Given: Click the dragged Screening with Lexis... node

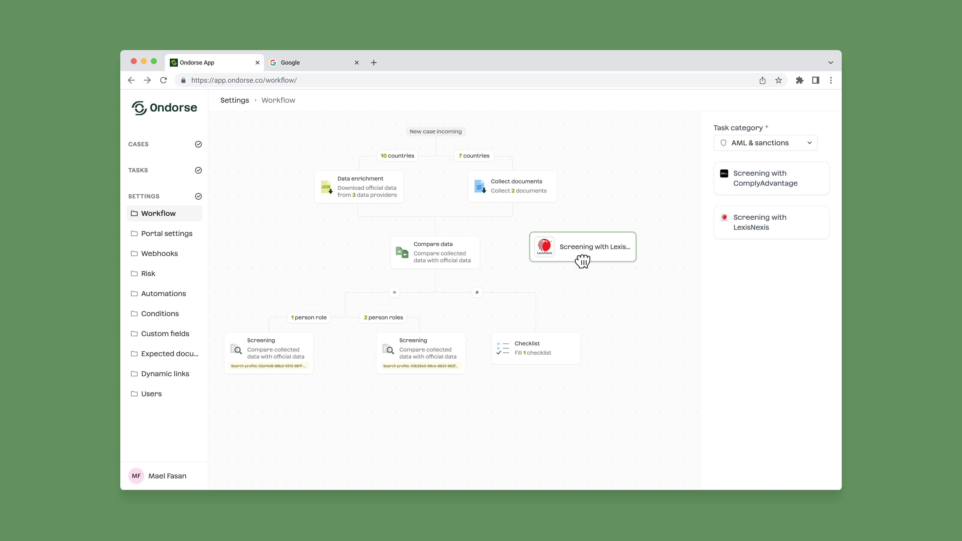Looking at the screenshot, I should click(x=582, y=247).
